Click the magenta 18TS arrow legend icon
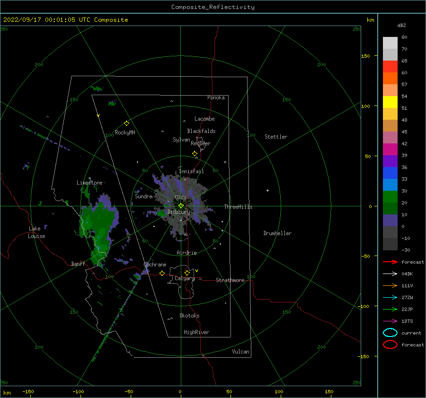The image size is (426, 398). coord(390,321)
